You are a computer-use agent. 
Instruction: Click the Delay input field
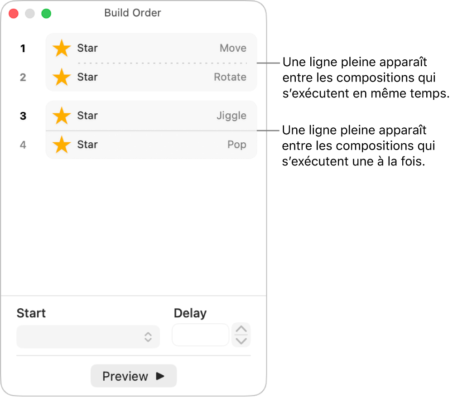click(200, 335)
